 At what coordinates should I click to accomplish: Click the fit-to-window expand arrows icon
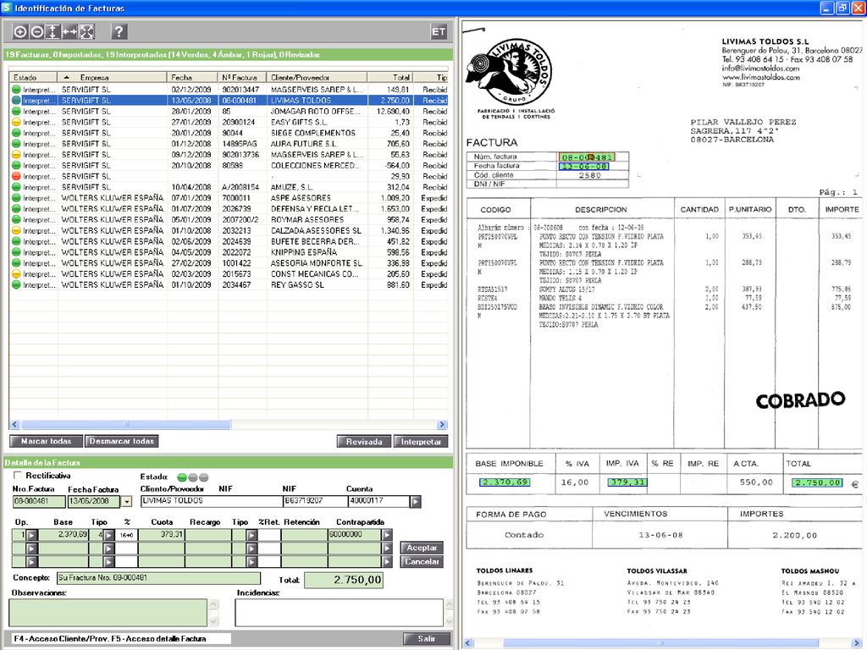(x=87, y=32)
